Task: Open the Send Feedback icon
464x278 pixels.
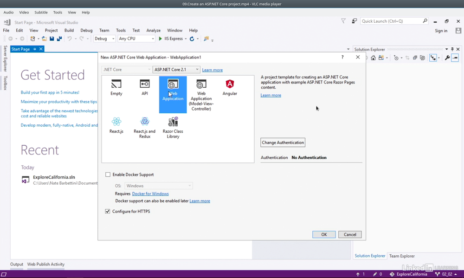Action: 354,21
